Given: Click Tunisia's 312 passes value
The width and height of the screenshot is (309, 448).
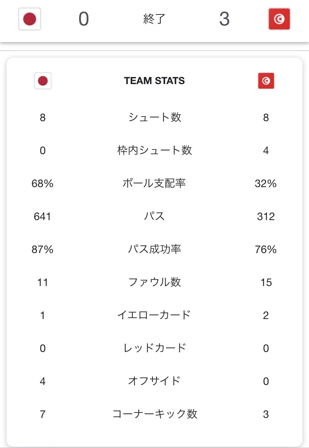Looking at the screenshot, I should click(x=266, y=216).
